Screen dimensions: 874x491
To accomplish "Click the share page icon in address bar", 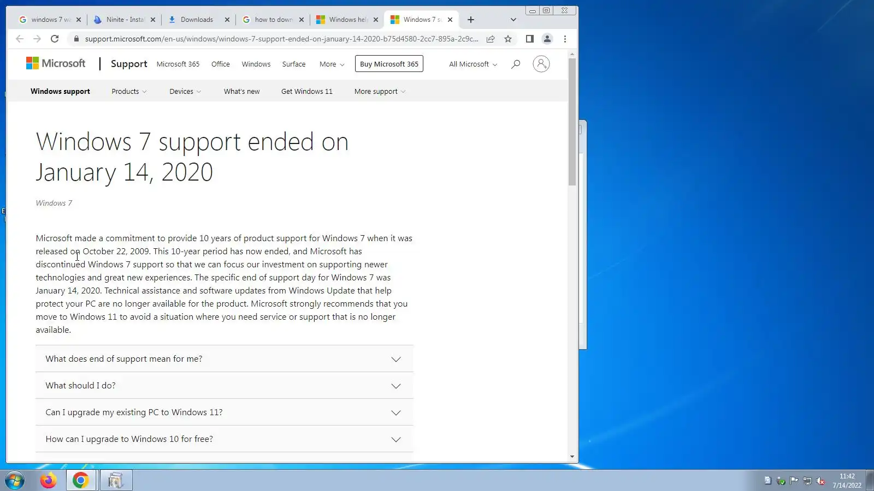I will 491,39.
